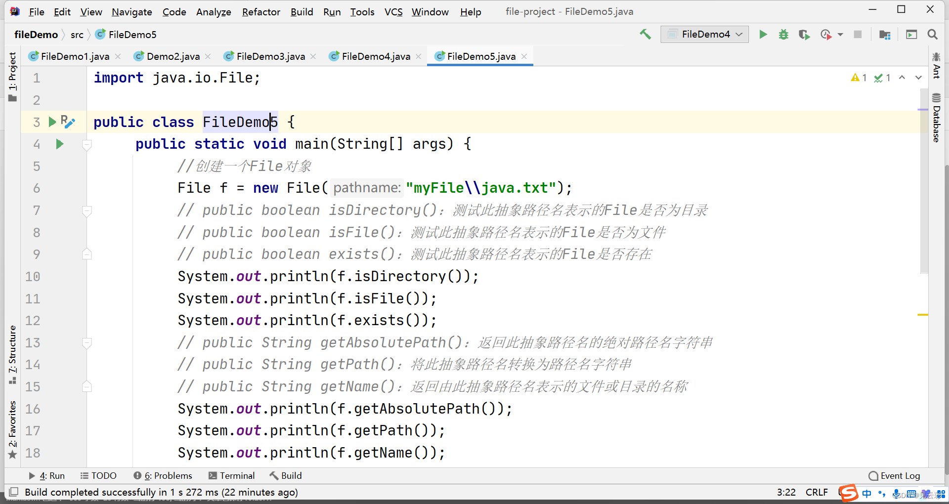Collapse comment block fold at line 7

click(x=87, y=211)
